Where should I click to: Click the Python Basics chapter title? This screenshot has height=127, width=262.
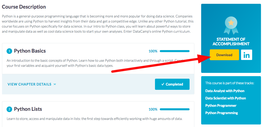pyautogui.click(x=30, y=51)
